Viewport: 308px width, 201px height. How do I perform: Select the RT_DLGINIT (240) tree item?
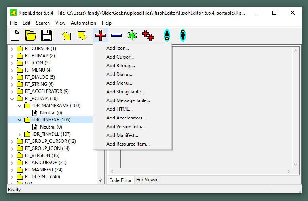[42, 176]
